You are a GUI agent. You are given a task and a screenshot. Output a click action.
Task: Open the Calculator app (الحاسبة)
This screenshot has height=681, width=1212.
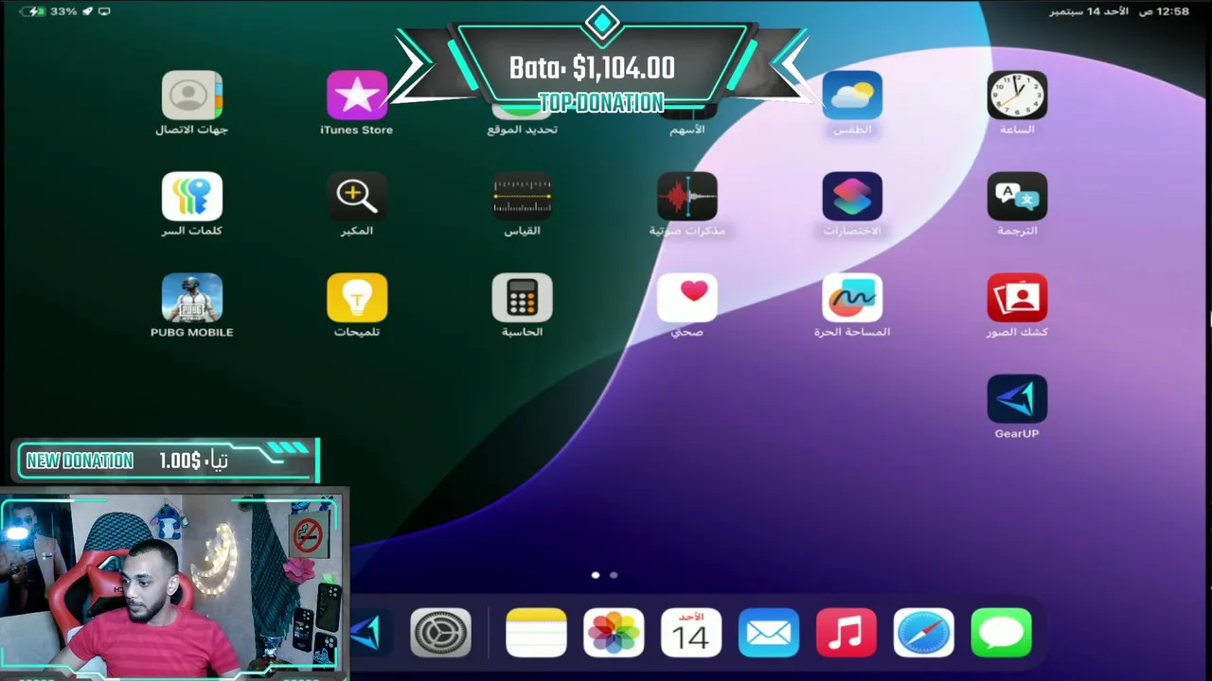(x=523, y=297)
